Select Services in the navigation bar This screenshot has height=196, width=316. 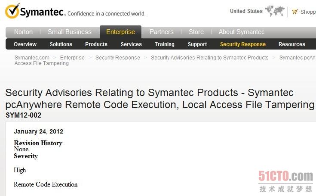[131, 44]
